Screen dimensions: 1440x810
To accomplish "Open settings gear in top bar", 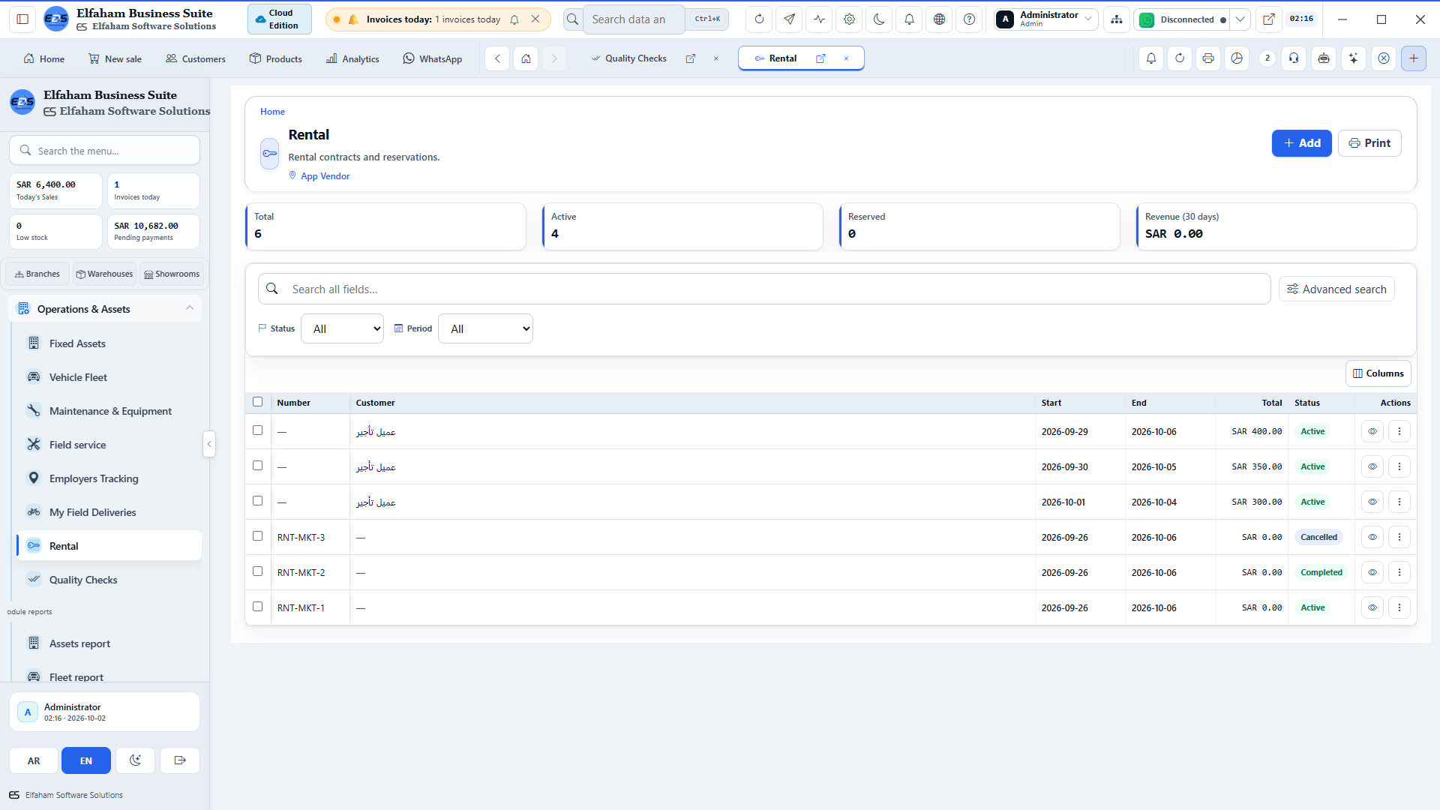I will 849,19.
